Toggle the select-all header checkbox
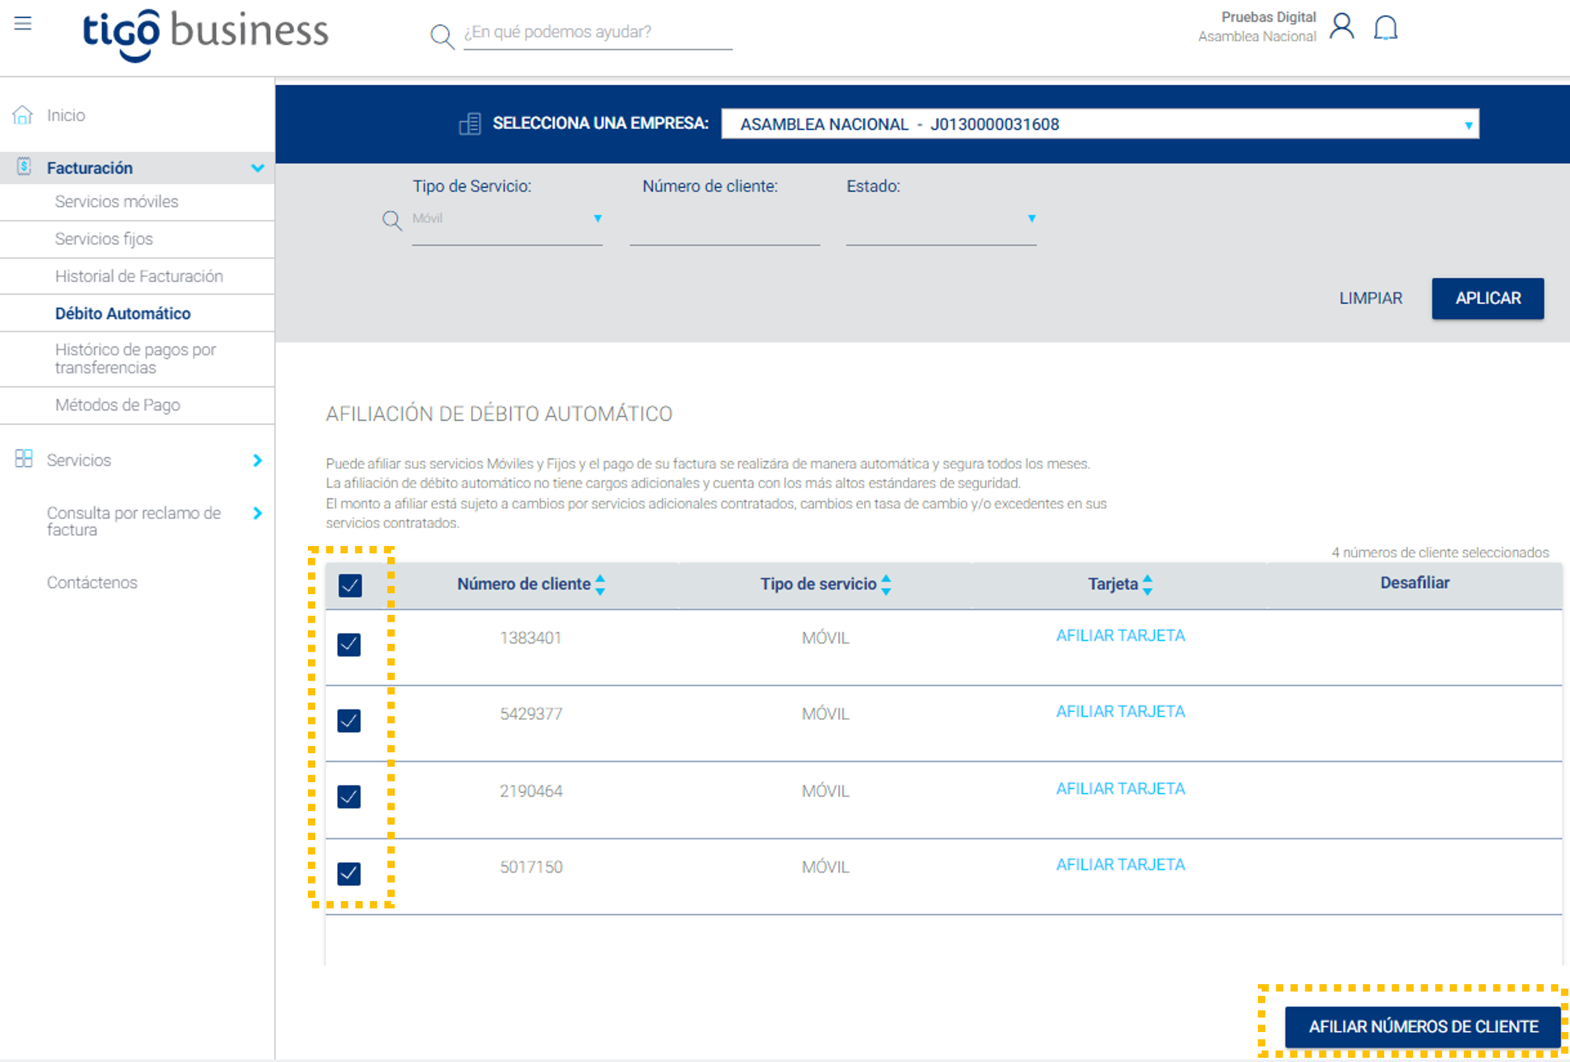This screenshot has width=1570, height=1062. pos(350,585)
